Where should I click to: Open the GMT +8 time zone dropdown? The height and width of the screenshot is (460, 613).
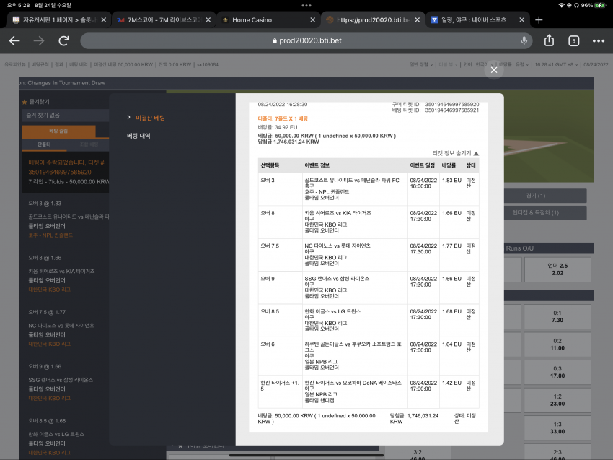(x=556, y=64)
